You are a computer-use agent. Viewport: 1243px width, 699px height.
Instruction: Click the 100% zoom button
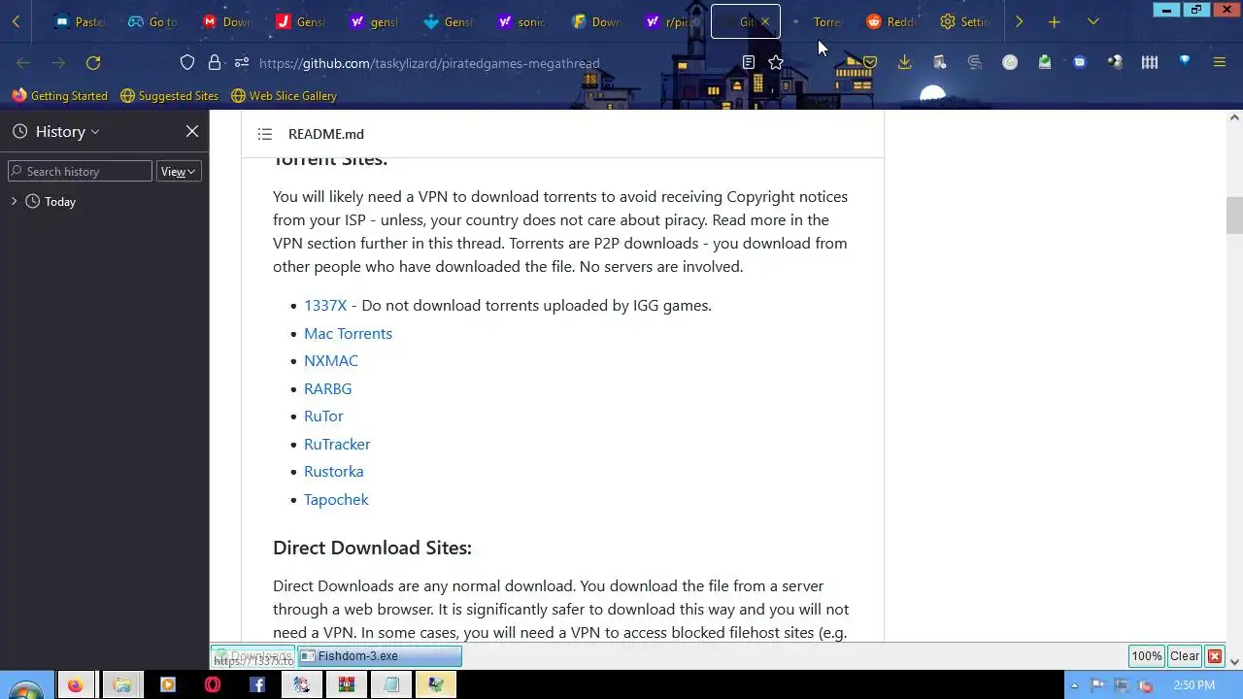click(1147, 656)
